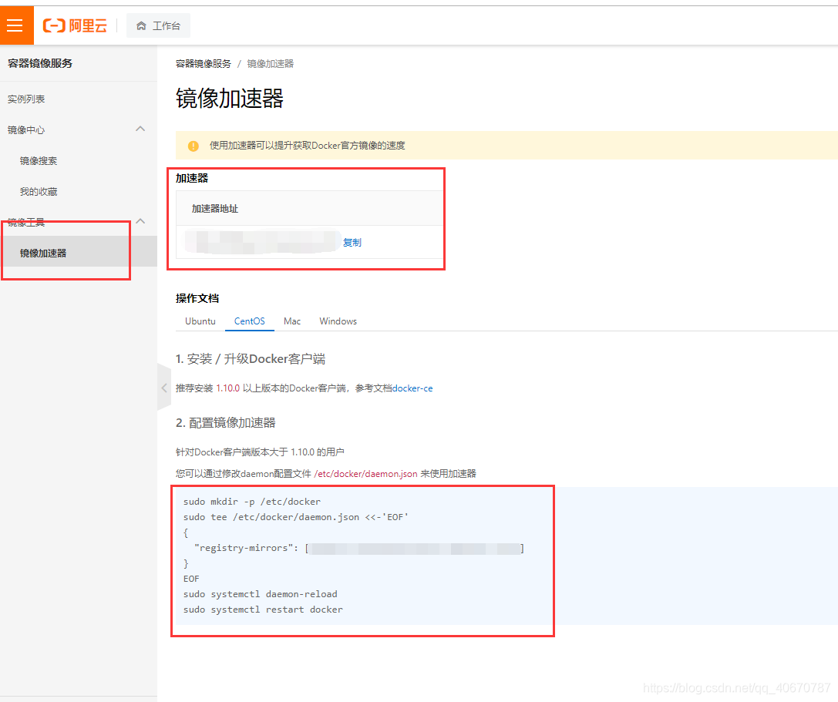The image size is (838, 702).
Task: Click the /etc/docker/daemon.json path text
Action: pyautogui.click(x=366, y=474)
